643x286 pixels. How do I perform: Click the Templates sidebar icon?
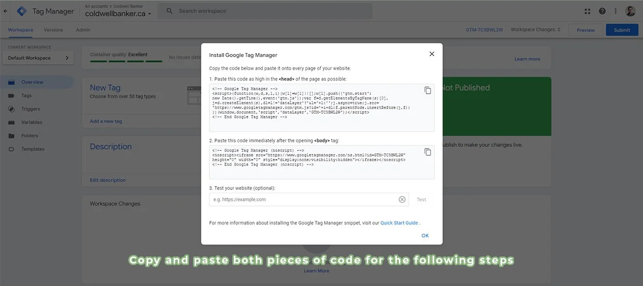tap(11, 149)
